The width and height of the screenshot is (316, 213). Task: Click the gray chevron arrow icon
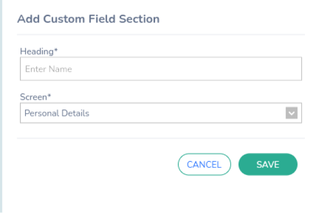tap(291, 113)
